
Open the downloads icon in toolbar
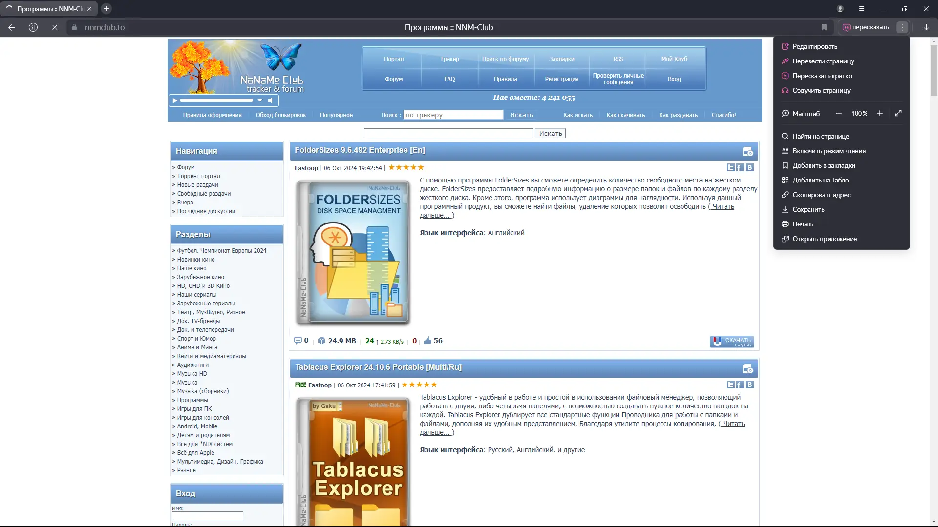[x=926, y=27]
